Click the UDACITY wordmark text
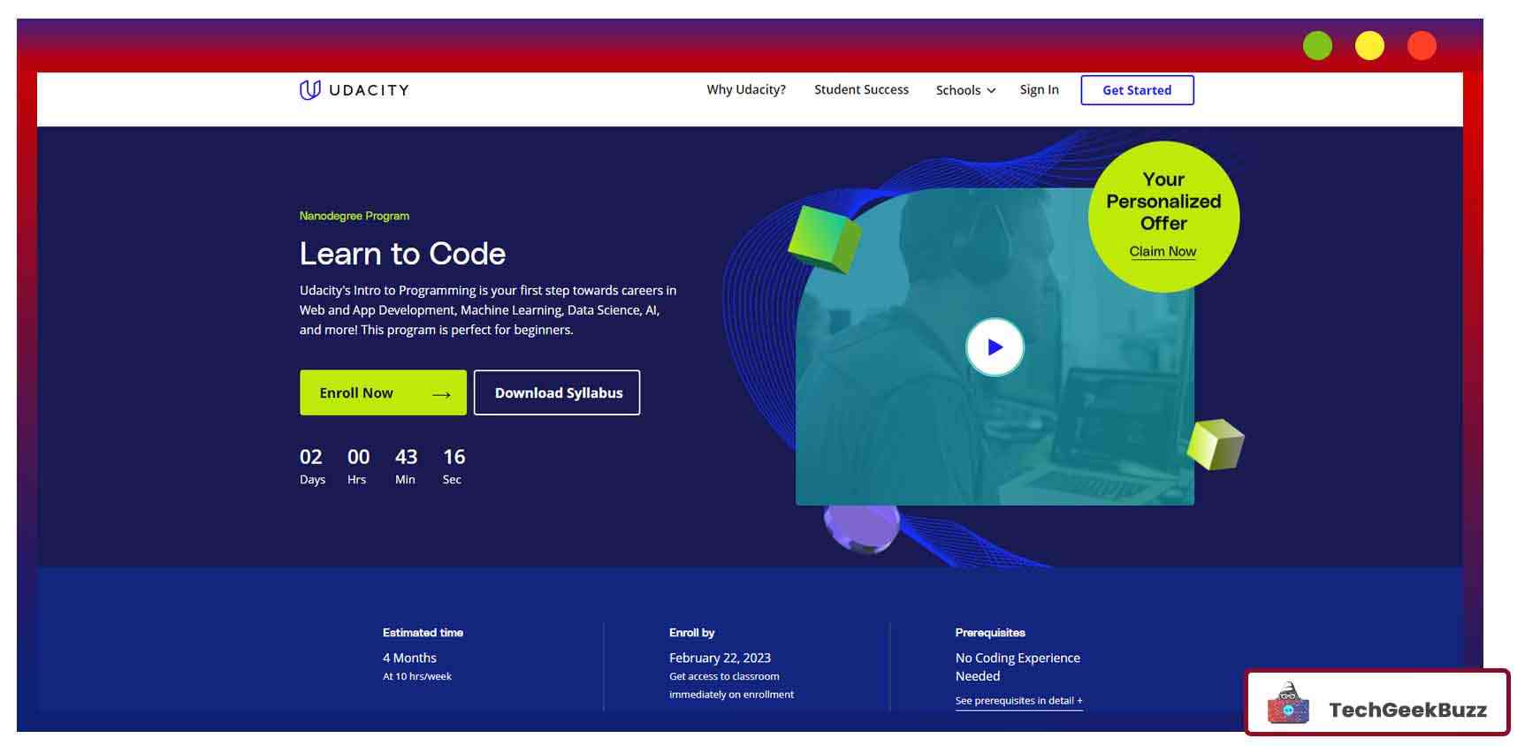The image size is (1525, 746). point(369,90)
